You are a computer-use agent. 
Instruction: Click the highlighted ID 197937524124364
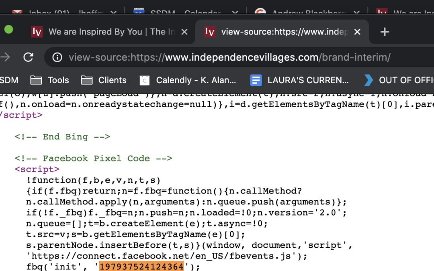(x=141, y=267)
